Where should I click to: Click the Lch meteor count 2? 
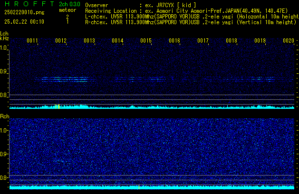click(x=68, y=17)
